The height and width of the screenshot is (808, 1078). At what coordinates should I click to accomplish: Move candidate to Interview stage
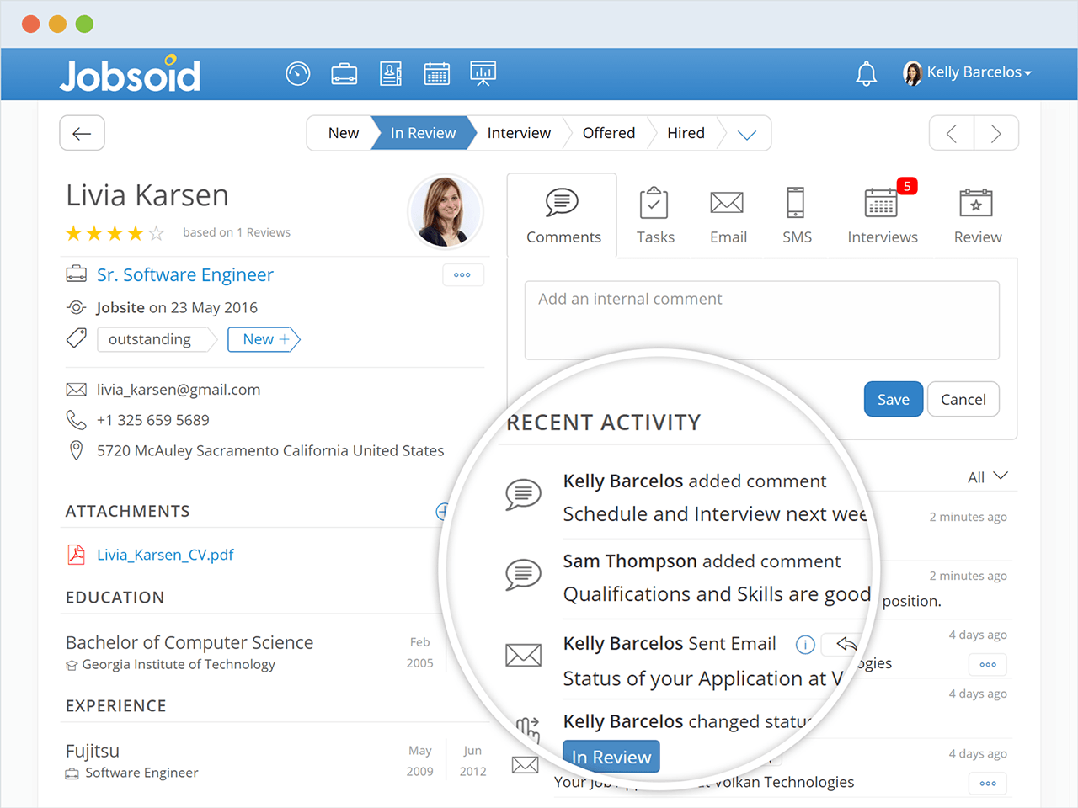pos(519,133)
